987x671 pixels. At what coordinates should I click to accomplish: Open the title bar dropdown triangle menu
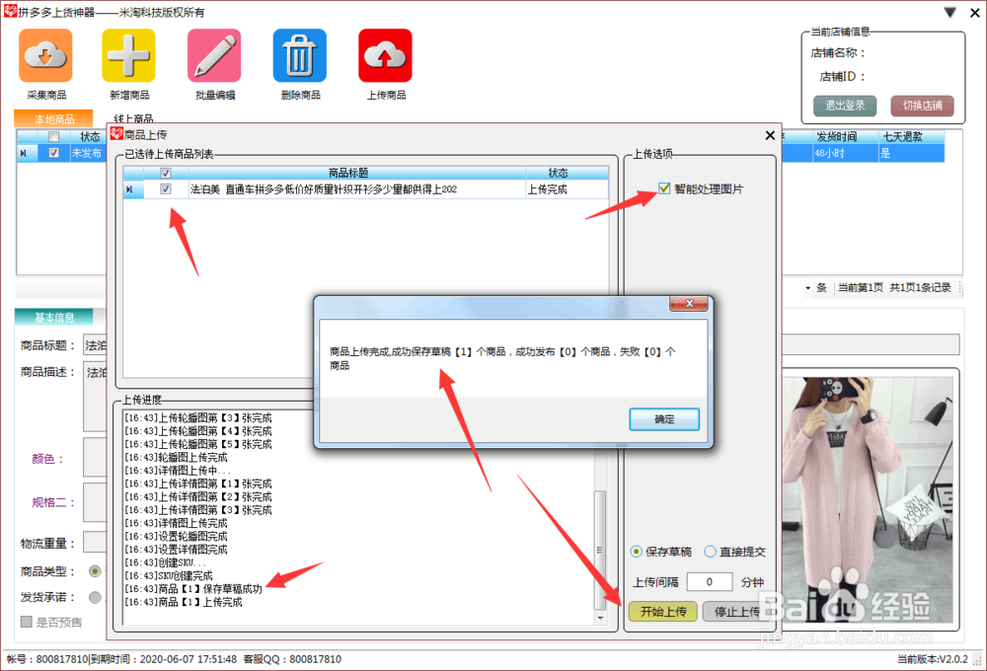pyautogui.click(x=949, y=13)
